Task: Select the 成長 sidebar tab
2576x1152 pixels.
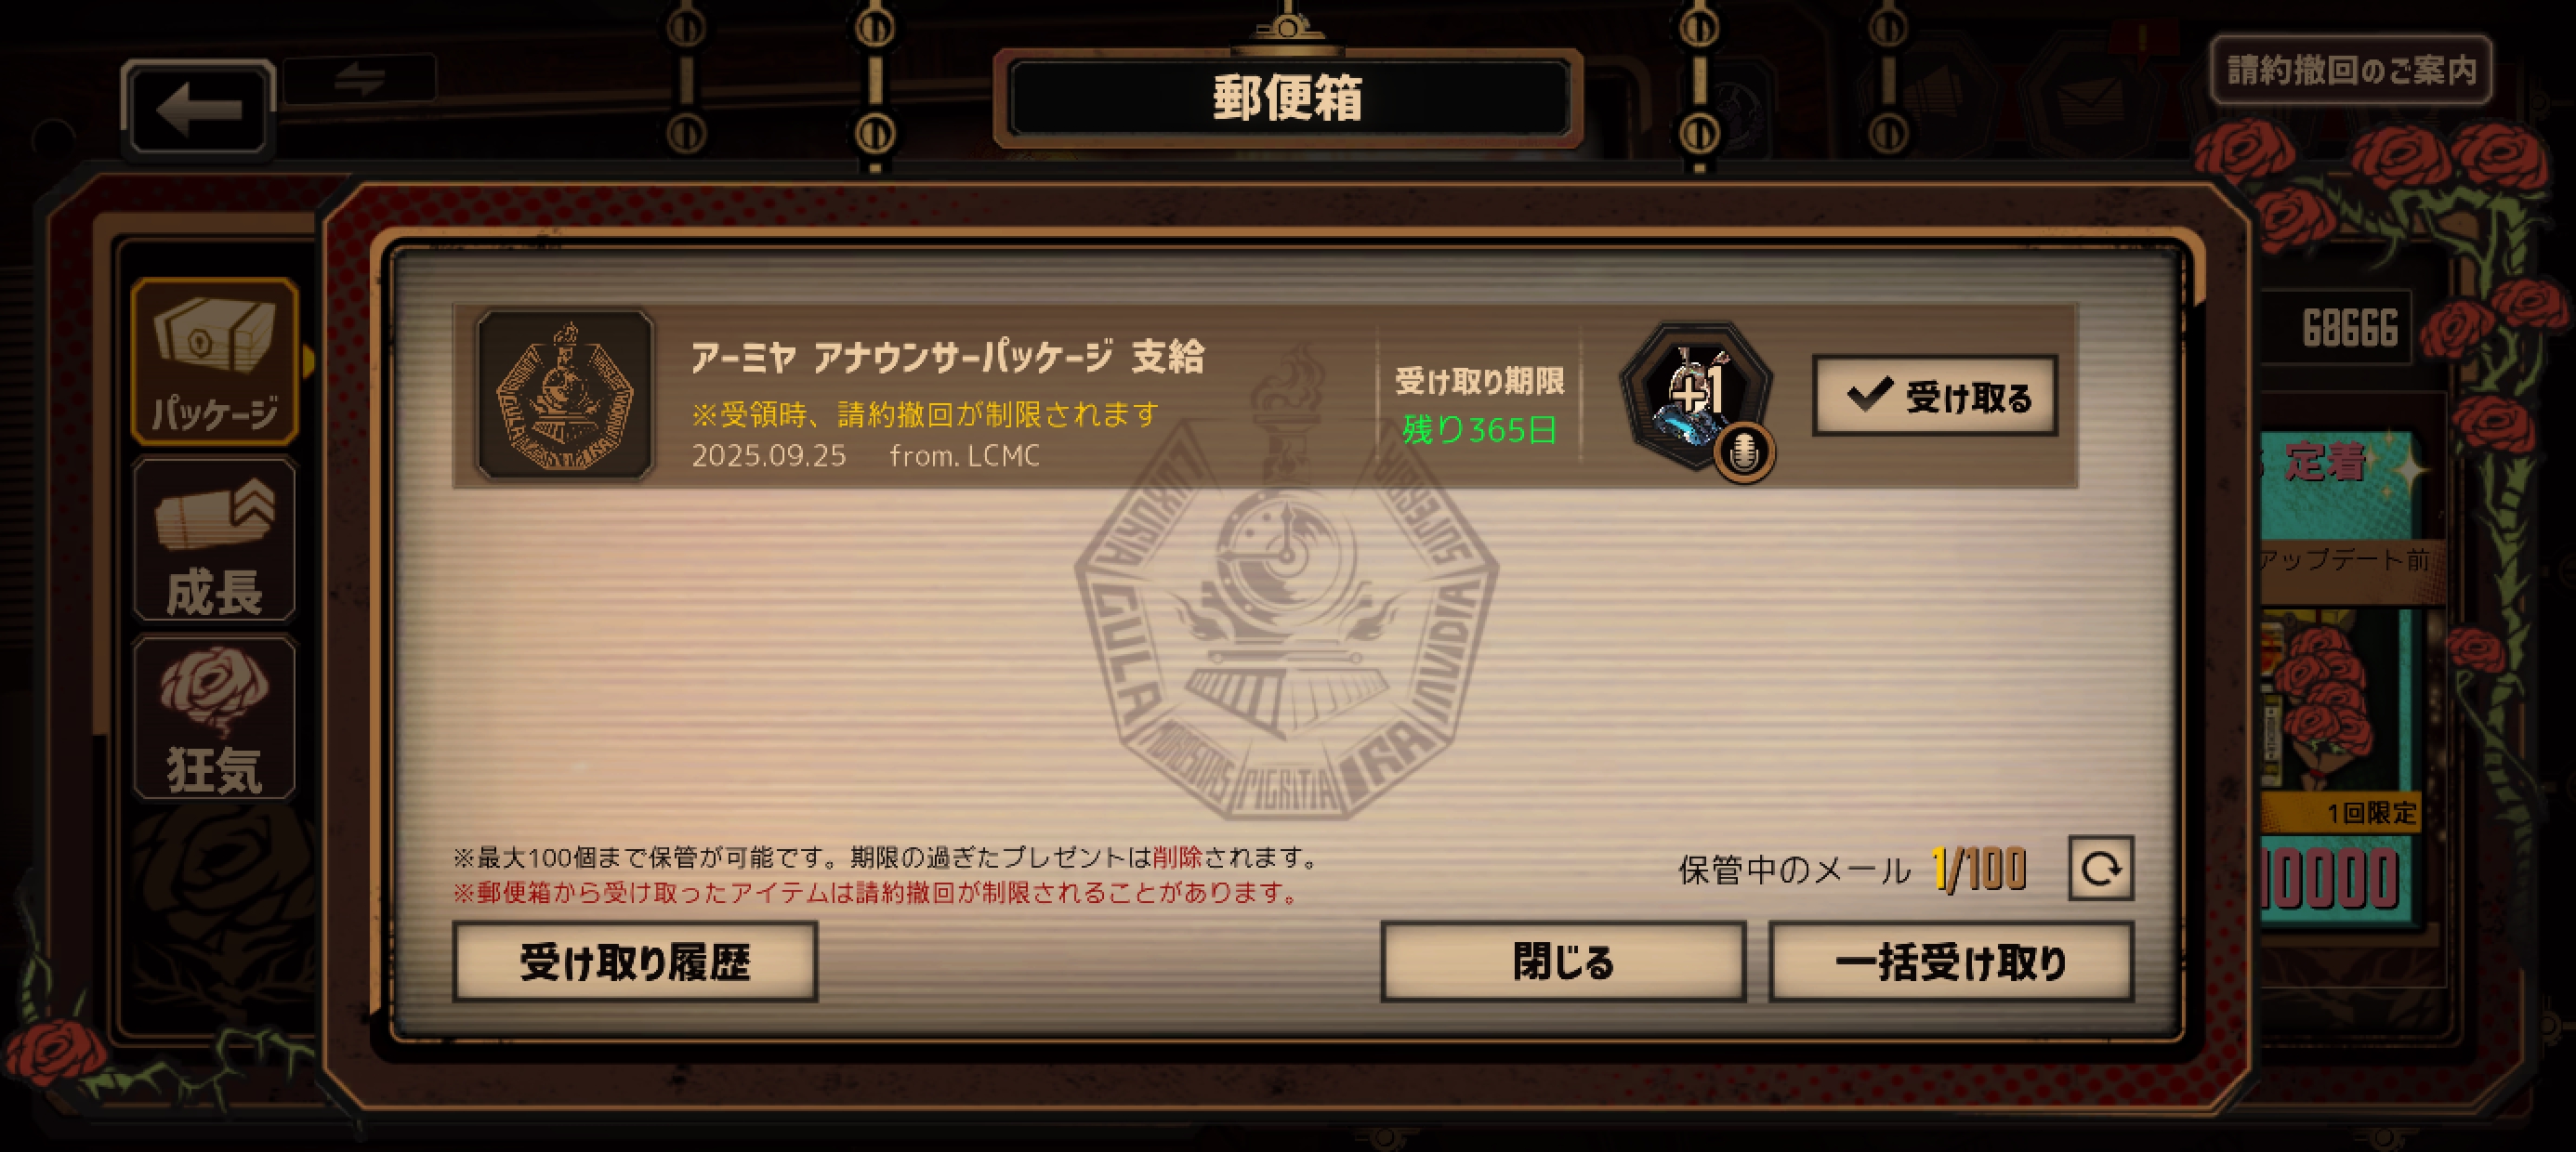Action: (214, 540)
